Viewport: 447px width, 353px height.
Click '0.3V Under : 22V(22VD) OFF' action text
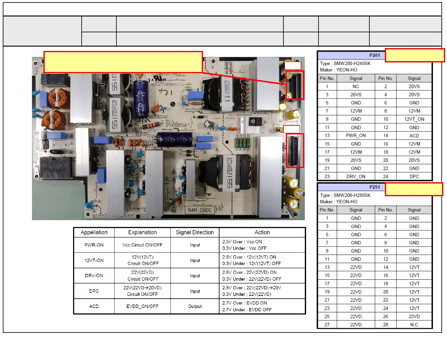[252, 279]
